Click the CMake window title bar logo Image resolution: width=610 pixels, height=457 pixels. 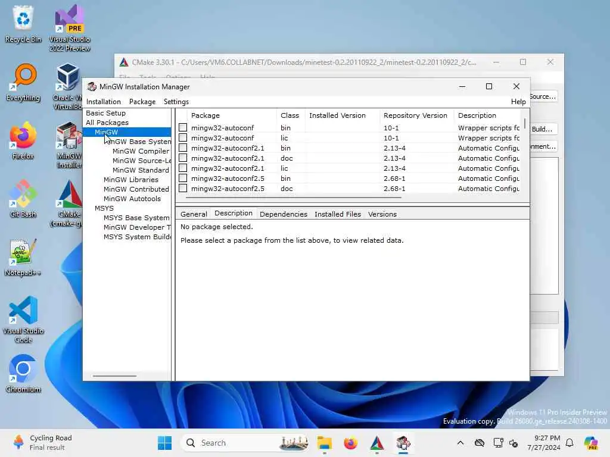pyautogui.click(x=124, y=62)
